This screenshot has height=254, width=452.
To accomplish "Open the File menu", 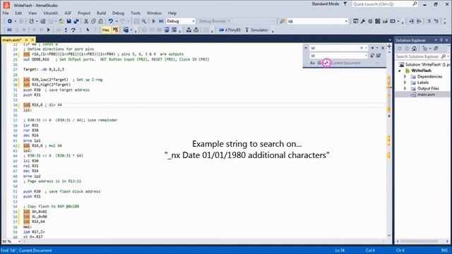I will point(6,13).
